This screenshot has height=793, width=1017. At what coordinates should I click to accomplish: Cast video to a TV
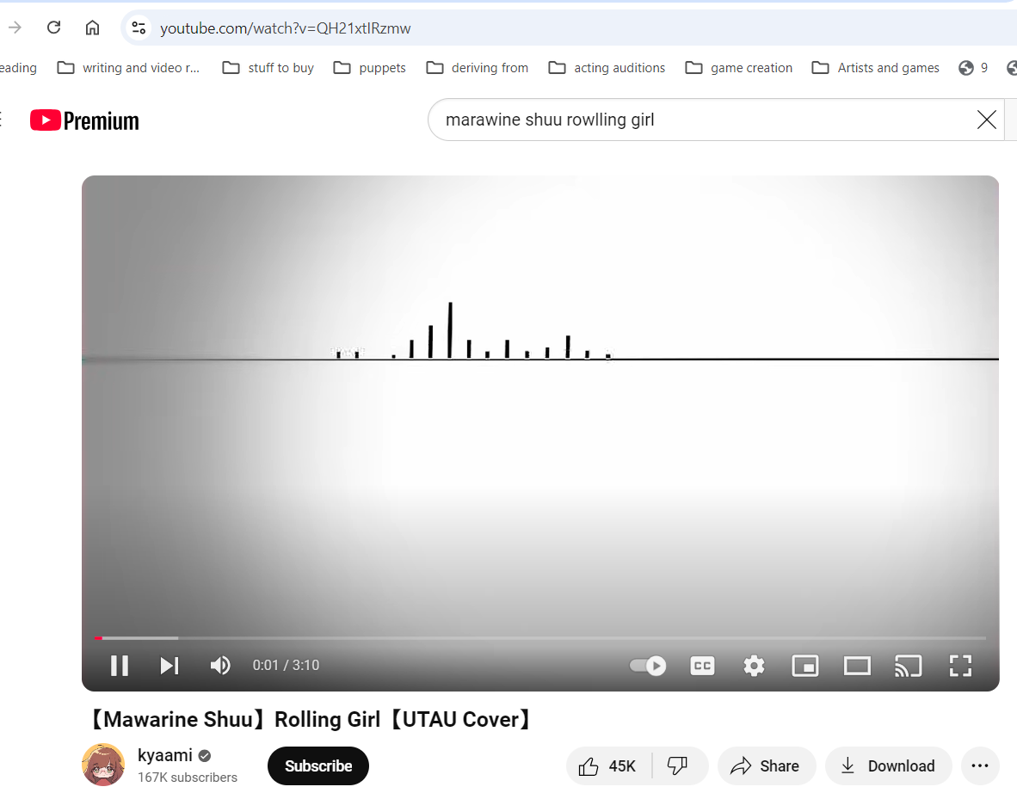pos(908,665)
